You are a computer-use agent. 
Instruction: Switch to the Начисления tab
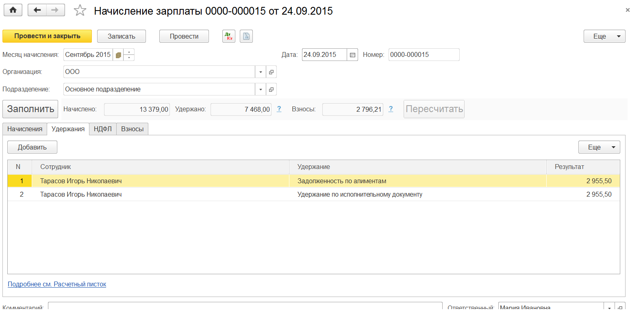pyautogui.click(x=25, y=129)
